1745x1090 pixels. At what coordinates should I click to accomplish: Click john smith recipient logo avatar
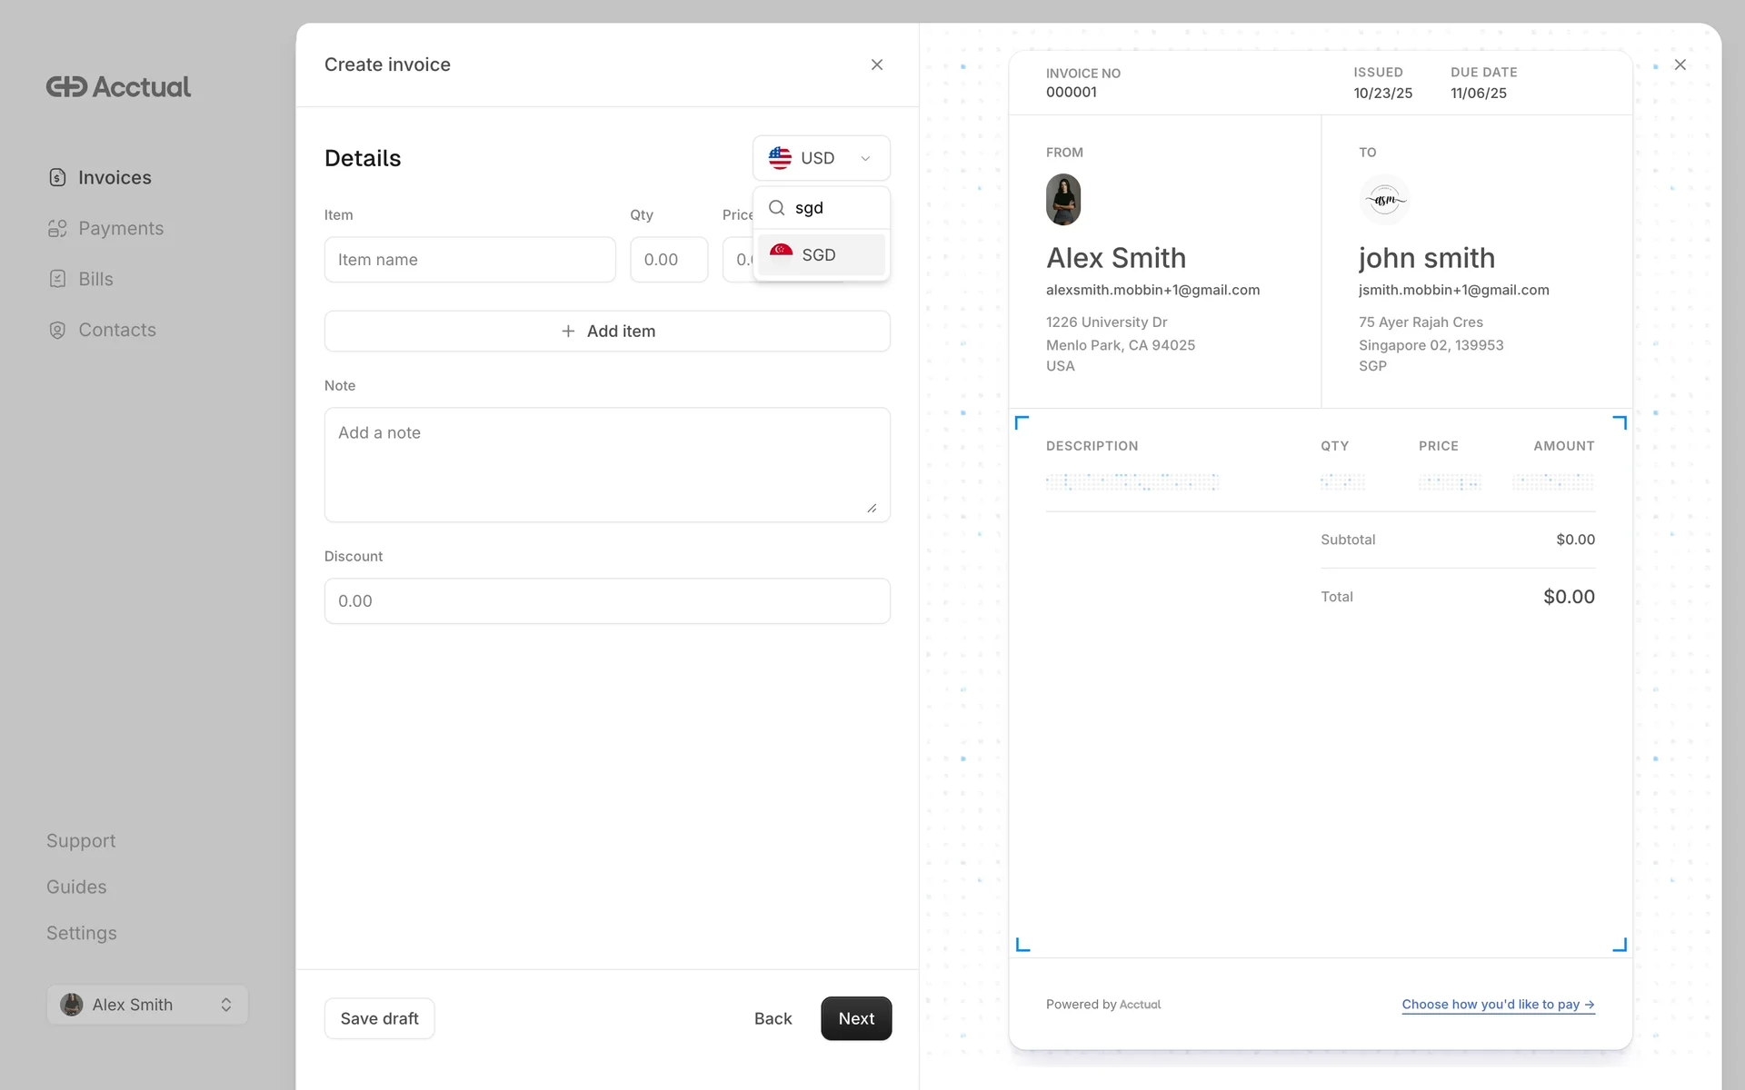[x=1383, y=200]
